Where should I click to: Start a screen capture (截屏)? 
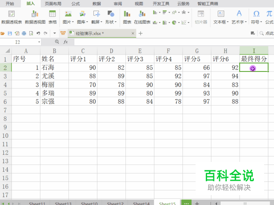(97, 17)
